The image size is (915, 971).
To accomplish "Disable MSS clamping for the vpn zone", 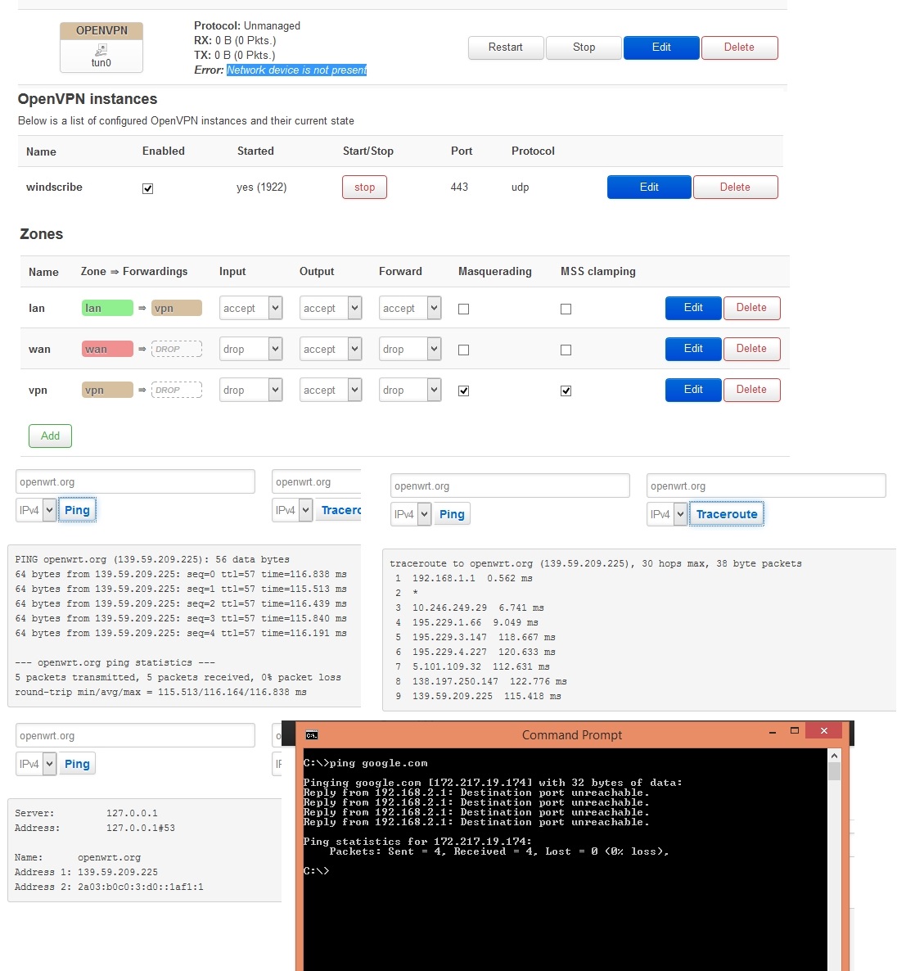I will click(566, 391).
